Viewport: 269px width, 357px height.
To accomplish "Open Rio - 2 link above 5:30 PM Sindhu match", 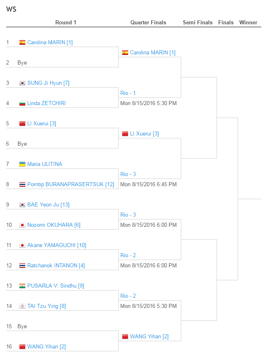I will [128, 296].
